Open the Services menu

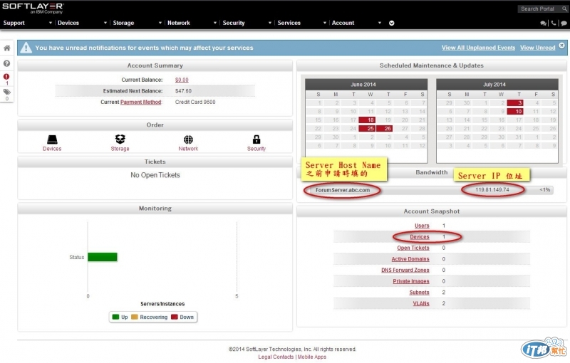[x=289, y=23]
